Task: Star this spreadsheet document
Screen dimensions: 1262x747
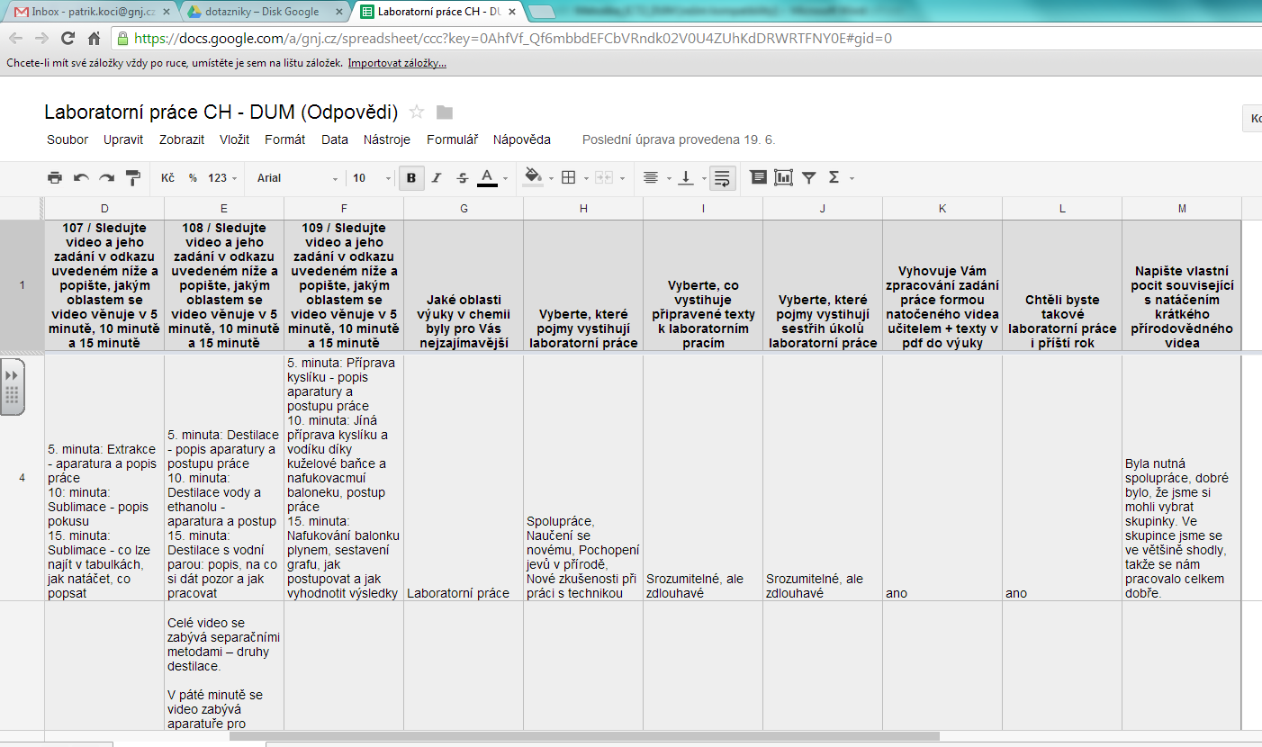Action: click(417, 112)
